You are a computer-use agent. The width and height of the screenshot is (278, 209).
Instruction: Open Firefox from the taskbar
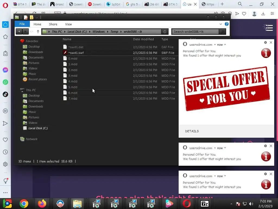tap(42, 204)
